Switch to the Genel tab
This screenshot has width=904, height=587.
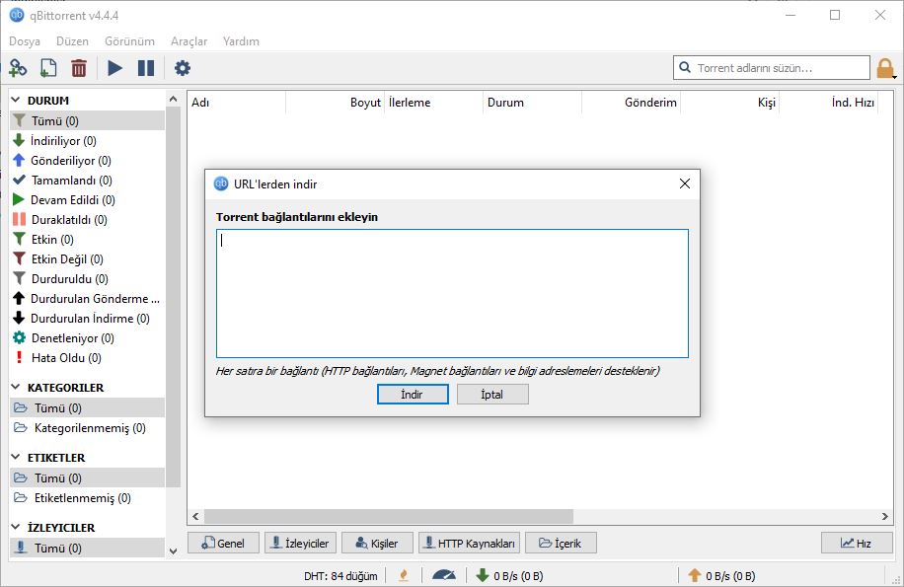224,543
